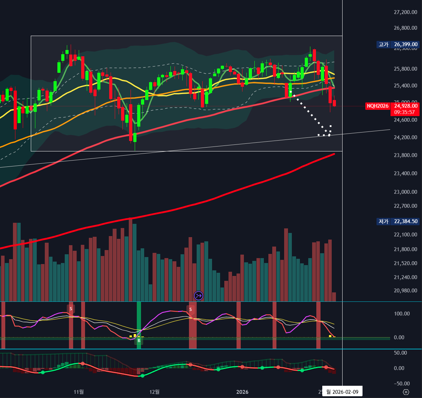The width and height of the screenshot is (422, 398).
Task: Open chart settings via hexagon gear icon
Action: coord(406,392)
